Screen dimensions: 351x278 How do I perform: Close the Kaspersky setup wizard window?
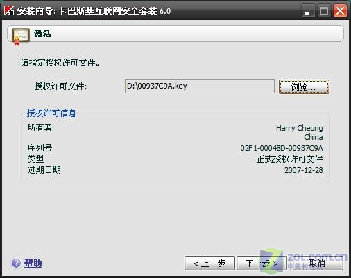pos(340,11)
